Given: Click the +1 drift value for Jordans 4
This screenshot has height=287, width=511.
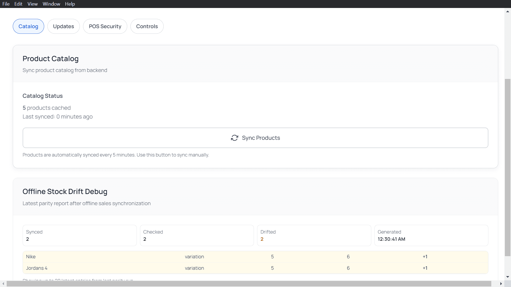Looking at the screenshot, I should pyautogui.click(x=425, y=268).
